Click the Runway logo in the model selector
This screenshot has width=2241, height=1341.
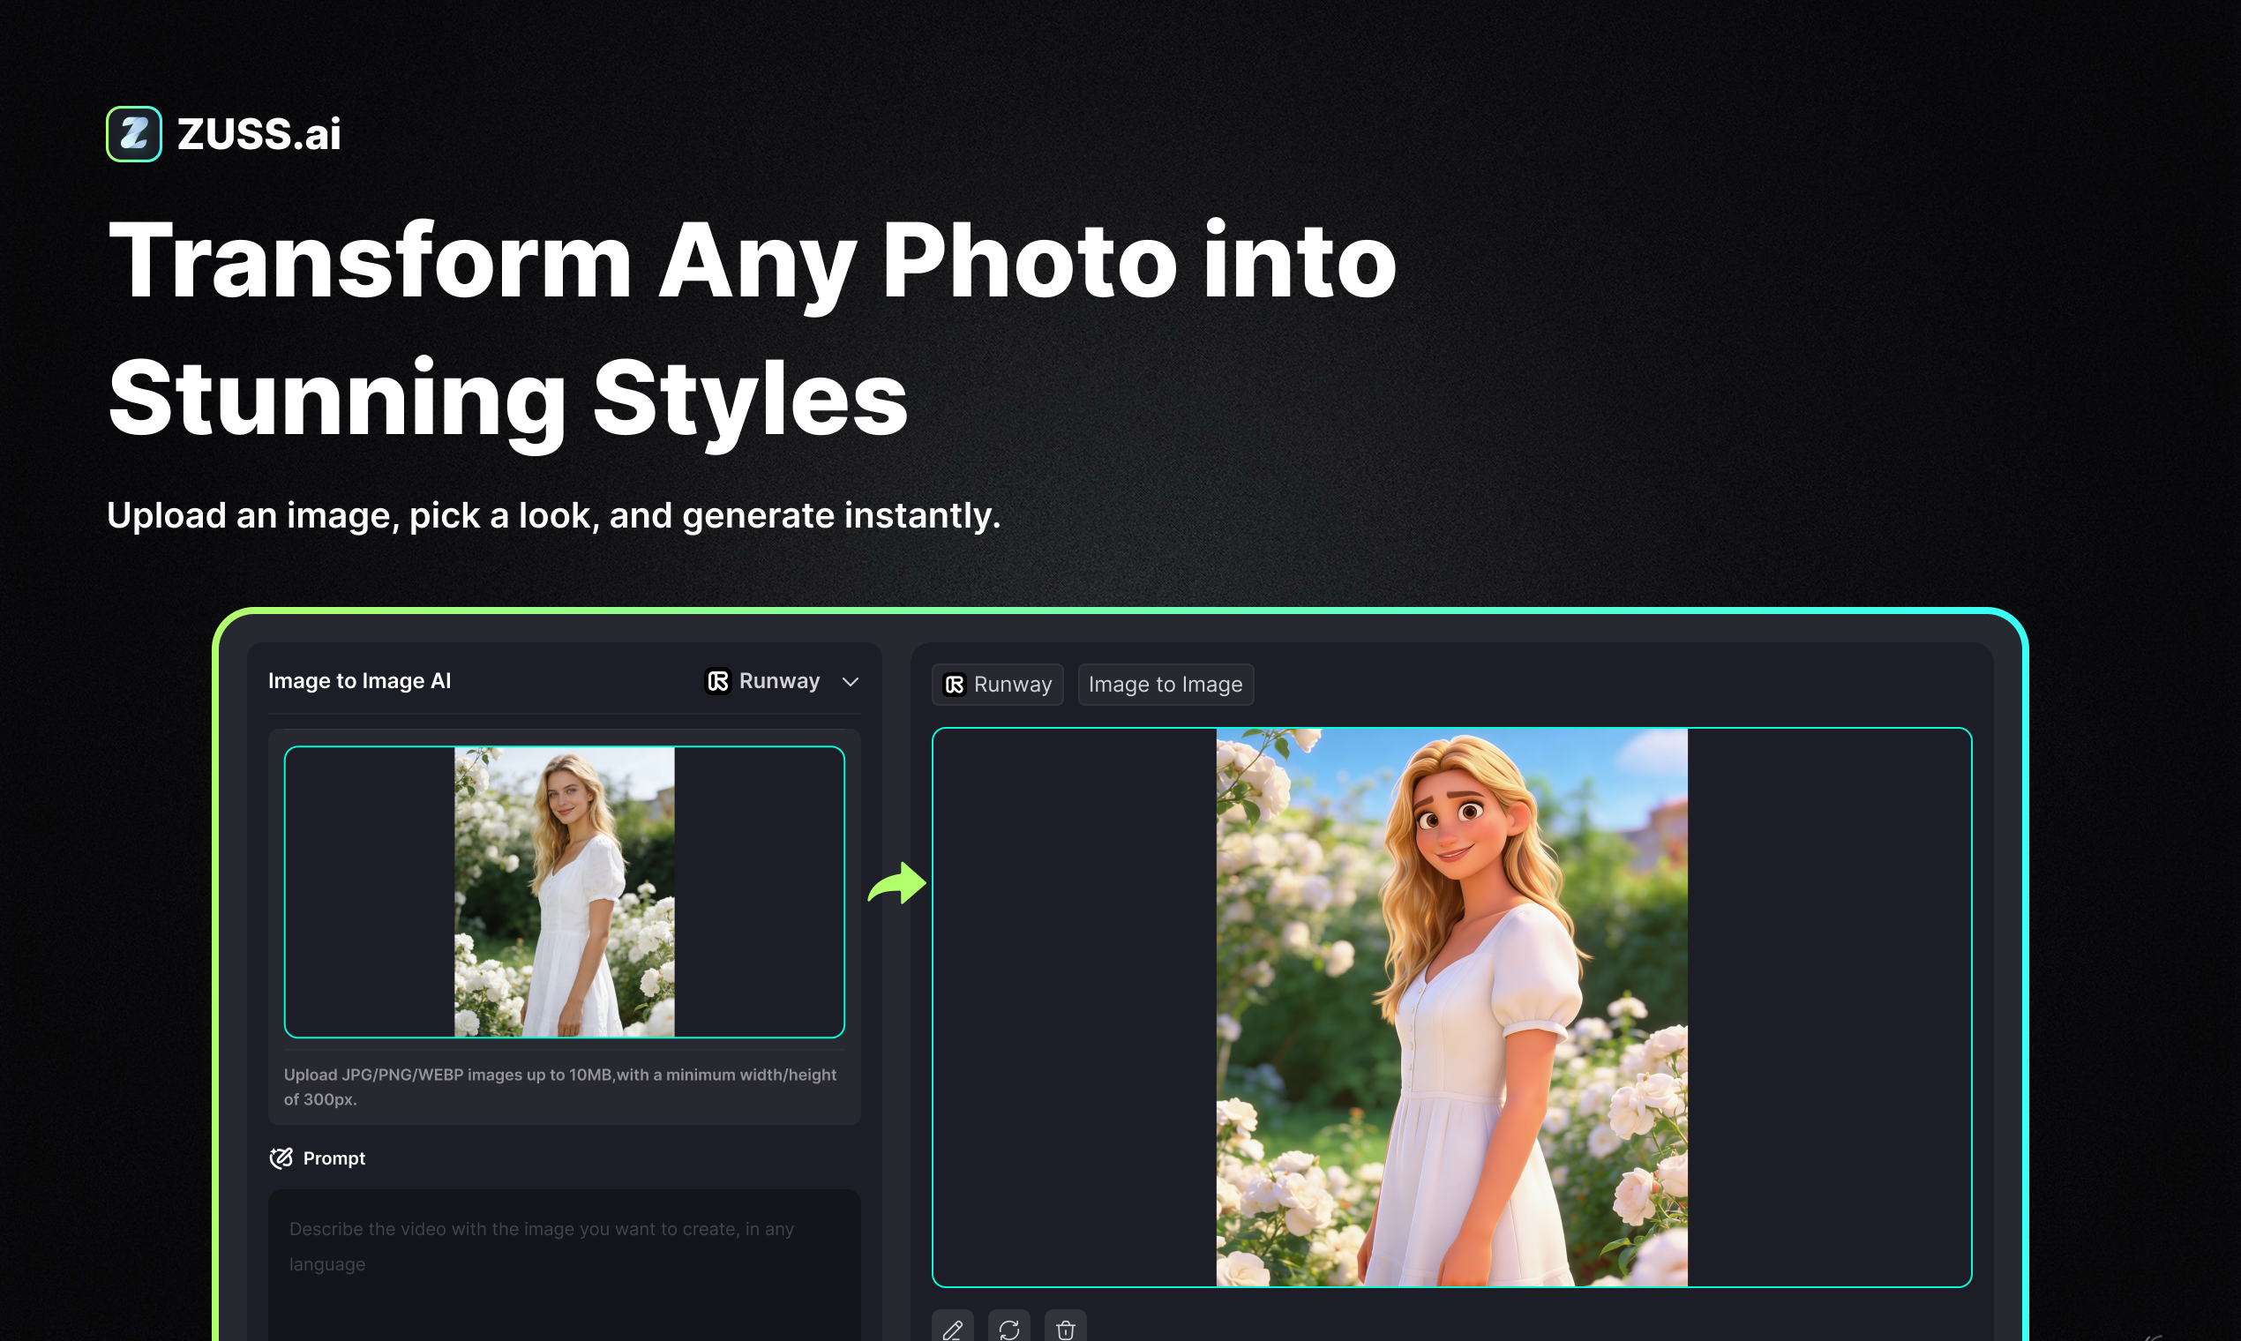pyautogui.click(x=716, y=681)
